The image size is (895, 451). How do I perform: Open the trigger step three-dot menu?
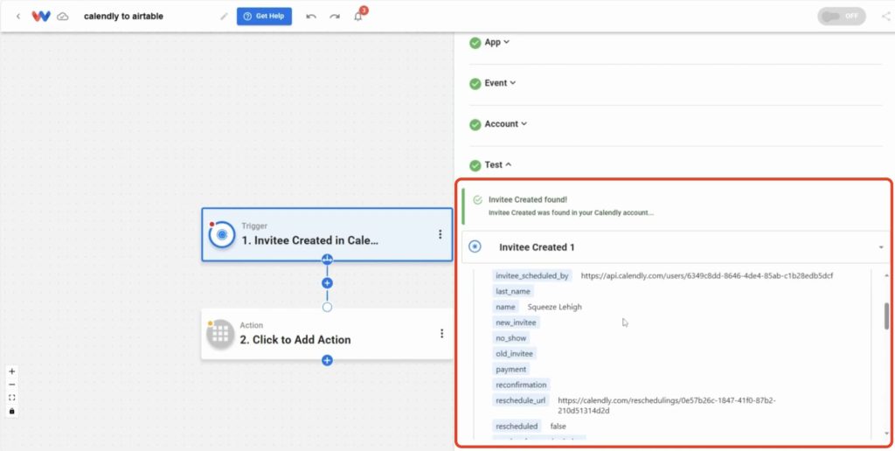click(x=441, y=234)
